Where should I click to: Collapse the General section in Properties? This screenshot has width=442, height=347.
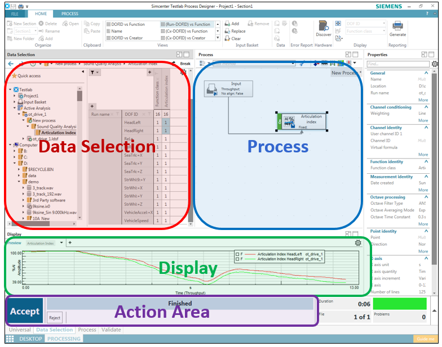(x=425, y=73)
